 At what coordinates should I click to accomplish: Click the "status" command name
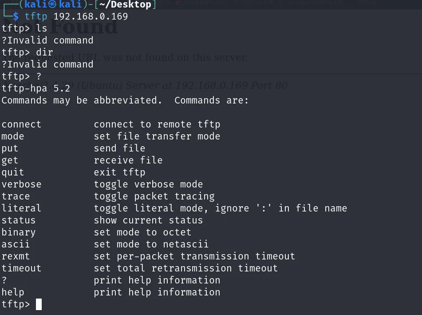tap(19, 220)
